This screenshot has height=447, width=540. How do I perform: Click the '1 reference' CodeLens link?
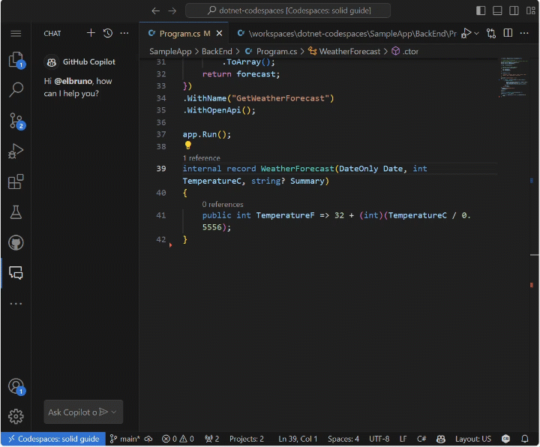pyautogui.click(x=201, y=158)
